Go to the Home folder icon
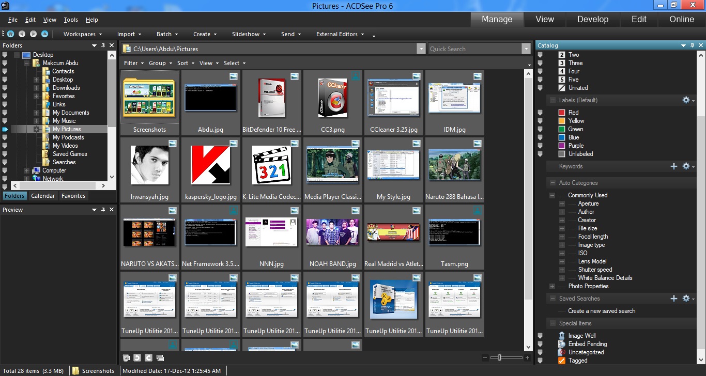This screenshot has width=706, height=376. (10, 34)
